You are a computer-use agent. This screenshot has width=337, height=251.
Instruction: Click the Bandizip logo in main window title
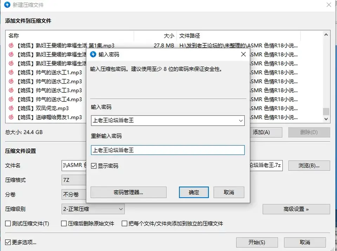7,5
